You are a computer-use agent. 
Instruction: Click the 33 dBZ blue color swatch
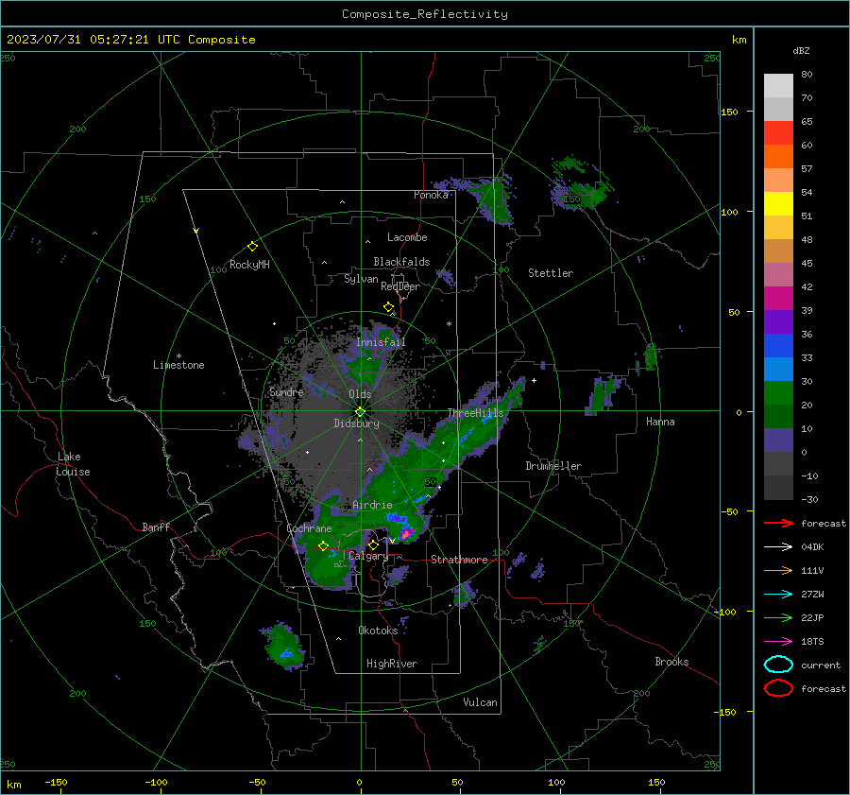pos(778,346)
